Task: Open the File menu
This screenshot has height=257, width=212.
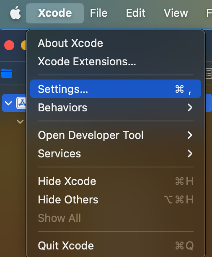Action: (x=98, y=13)
